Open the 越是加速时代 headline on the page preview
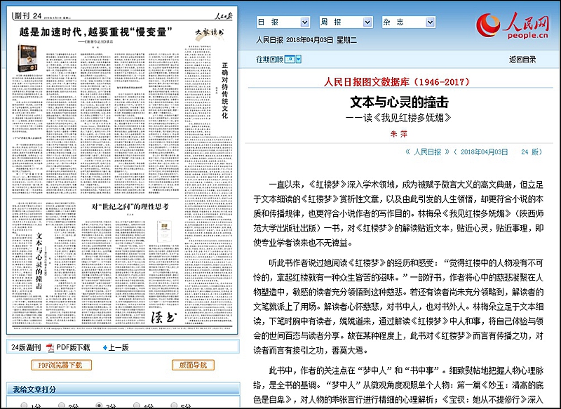Screen dimensions: 561x409 [96, 32]
